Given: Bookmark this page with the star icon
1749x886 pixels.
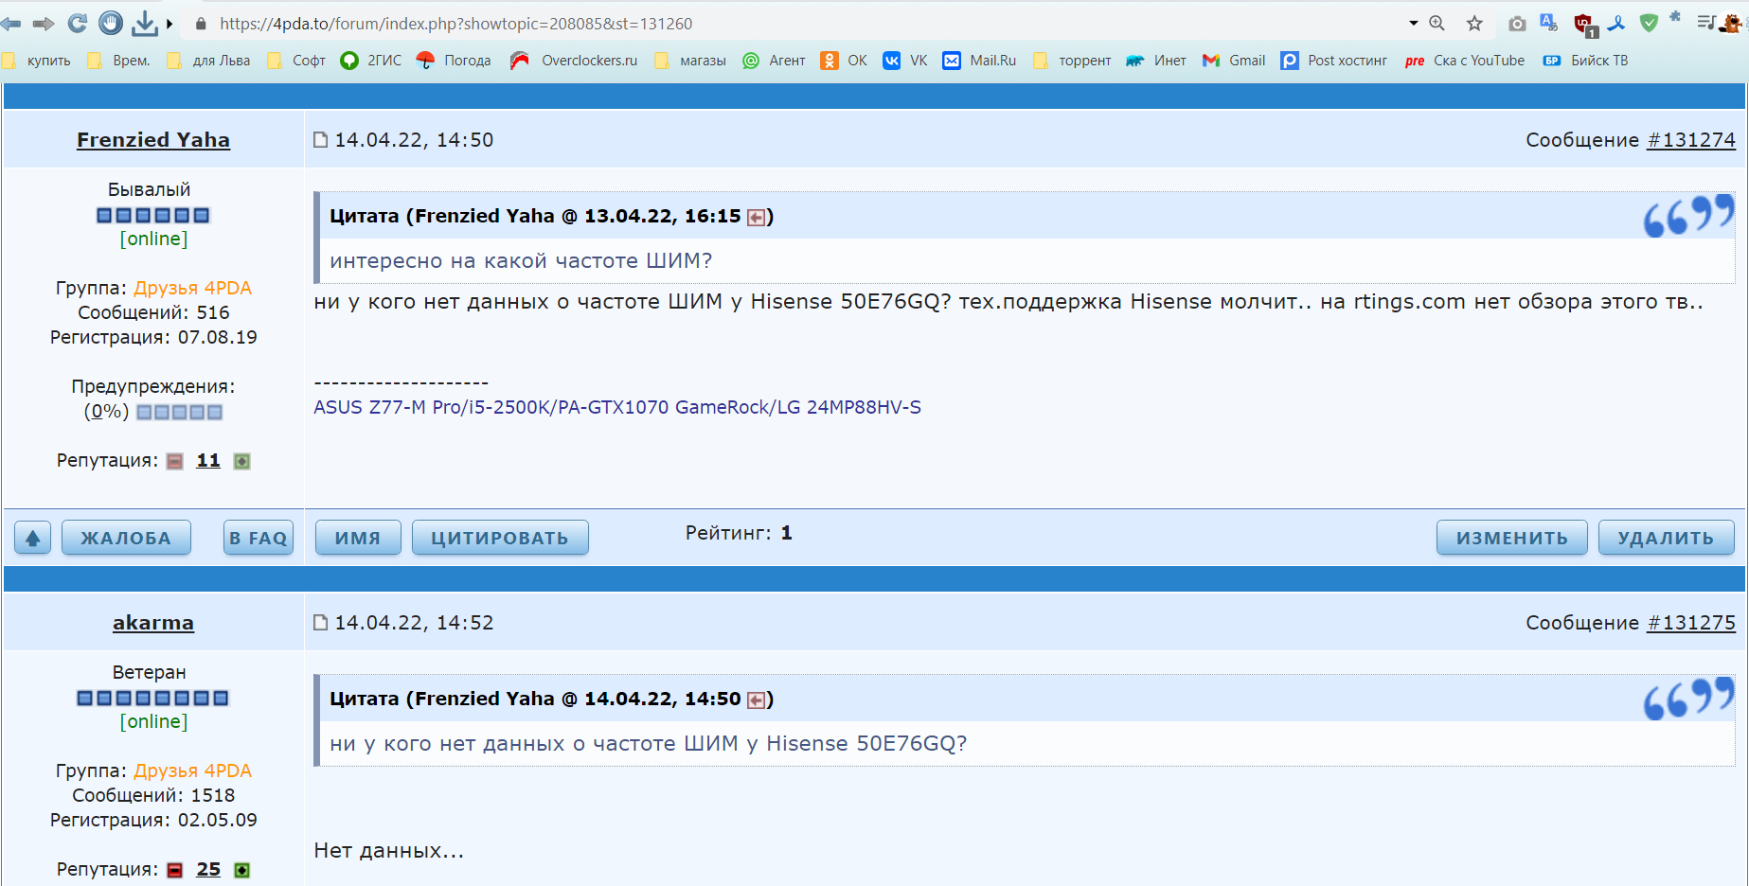Looking at the screenshot, I should point(1474,24).
